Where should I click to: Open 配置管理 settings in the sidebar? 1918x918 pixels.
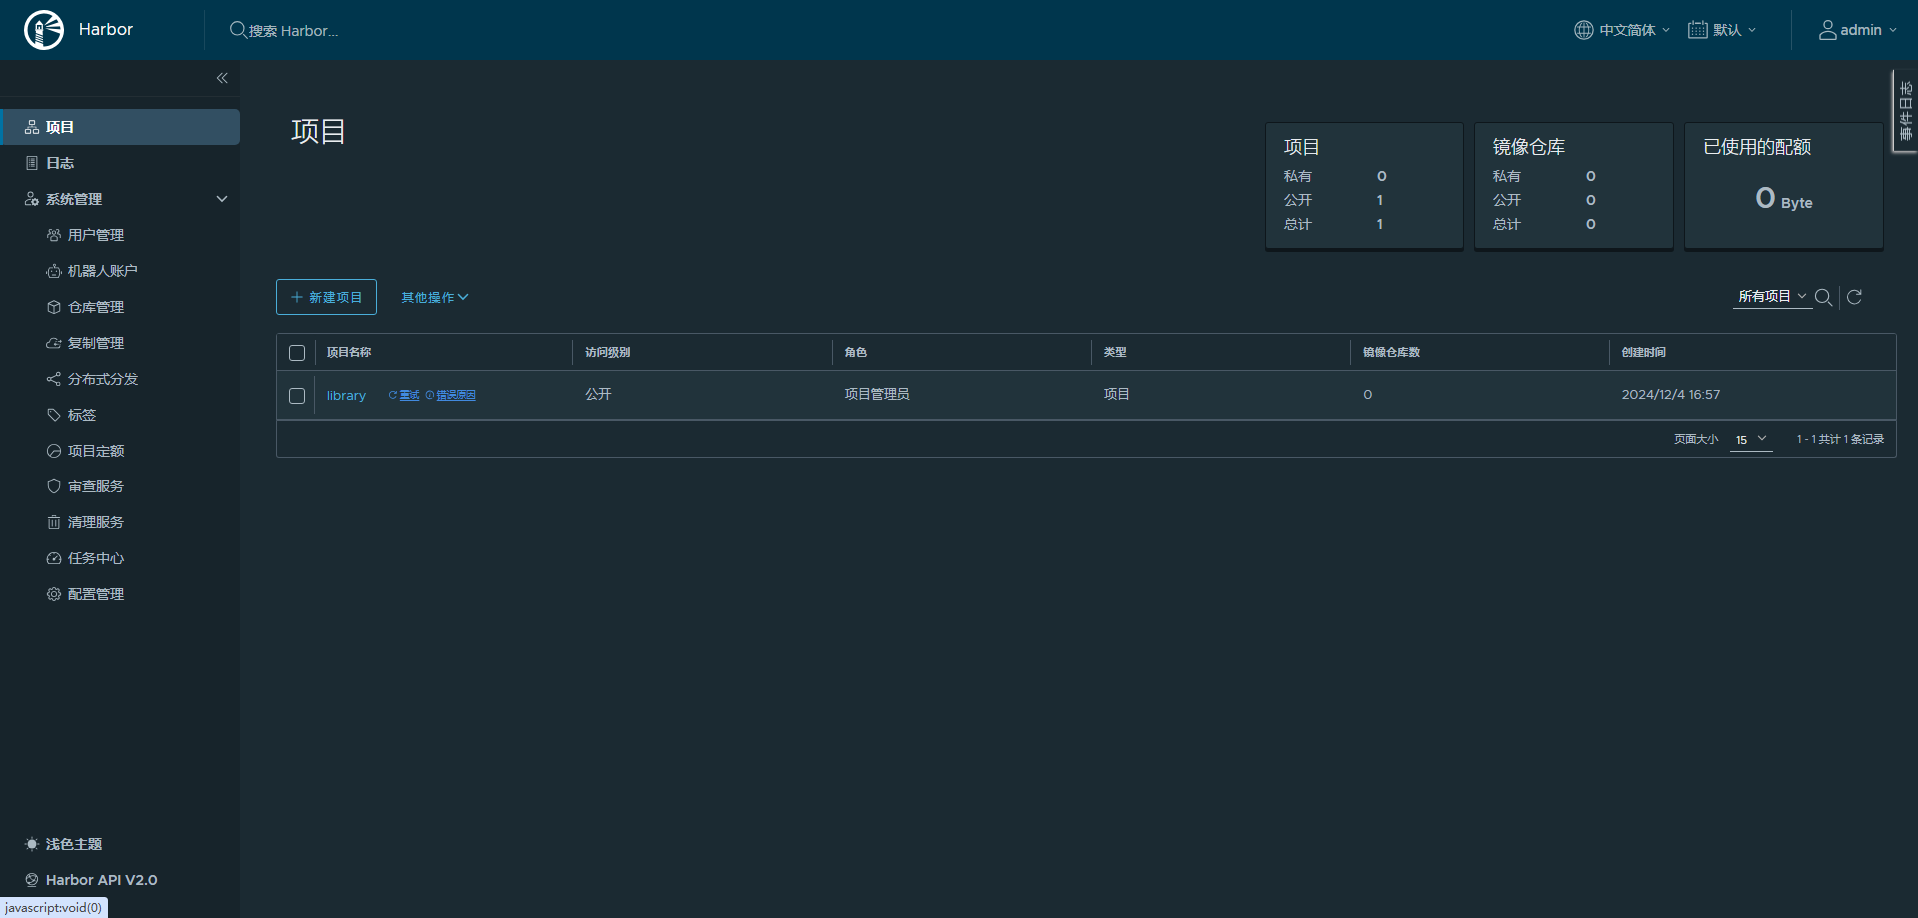tap(95, 594)
